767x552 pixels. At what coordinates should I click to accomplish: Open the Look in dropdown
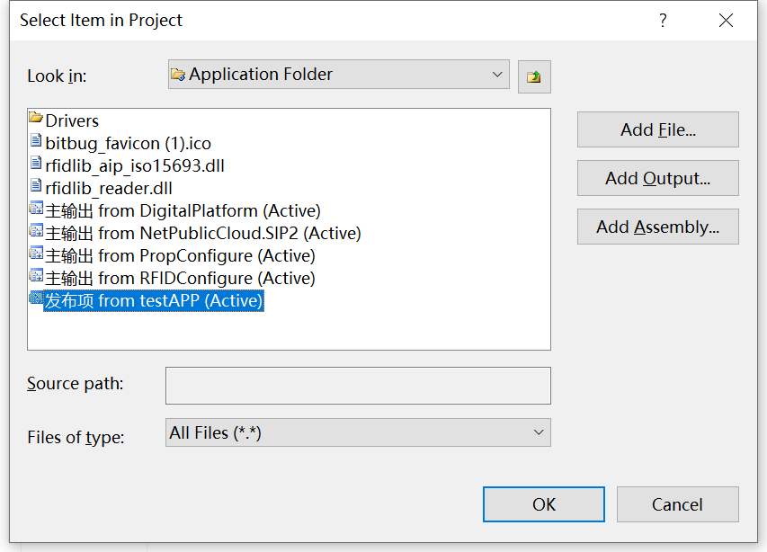[x=497, y=75]
